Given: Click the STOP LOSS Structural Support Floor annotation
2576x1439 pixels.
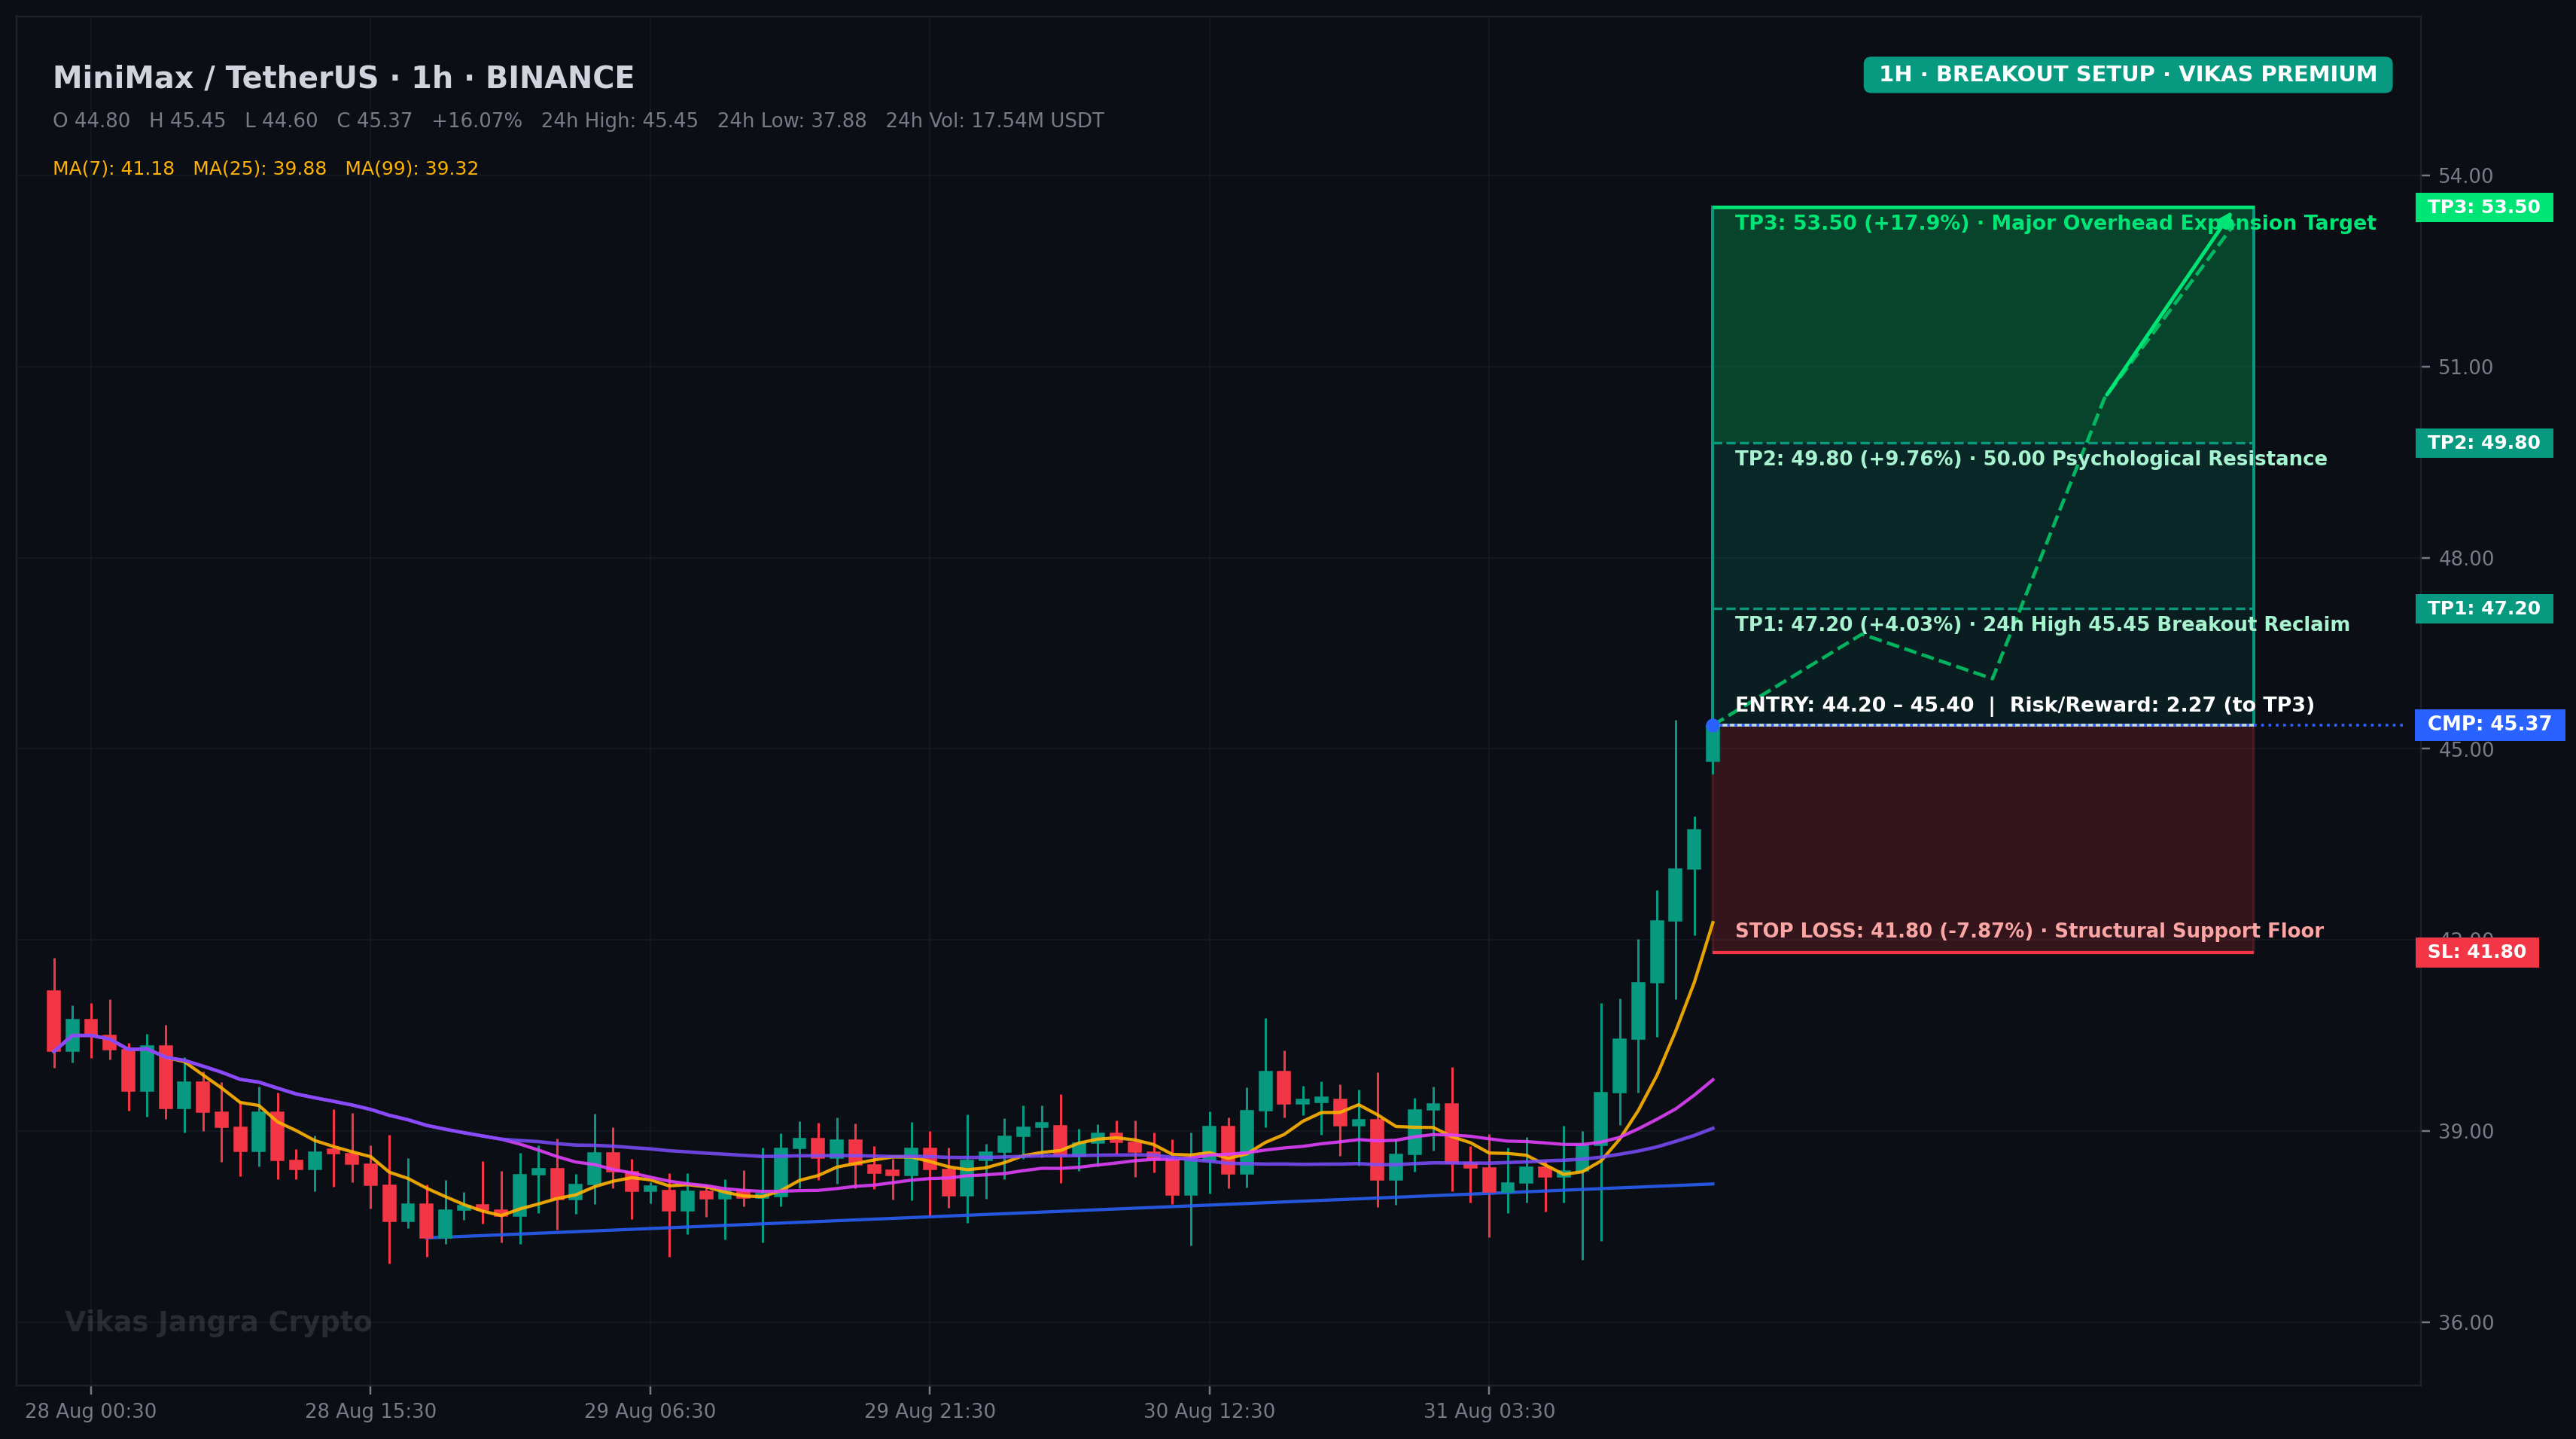Looking at the screenshot, I should (x=2029, y=931).
